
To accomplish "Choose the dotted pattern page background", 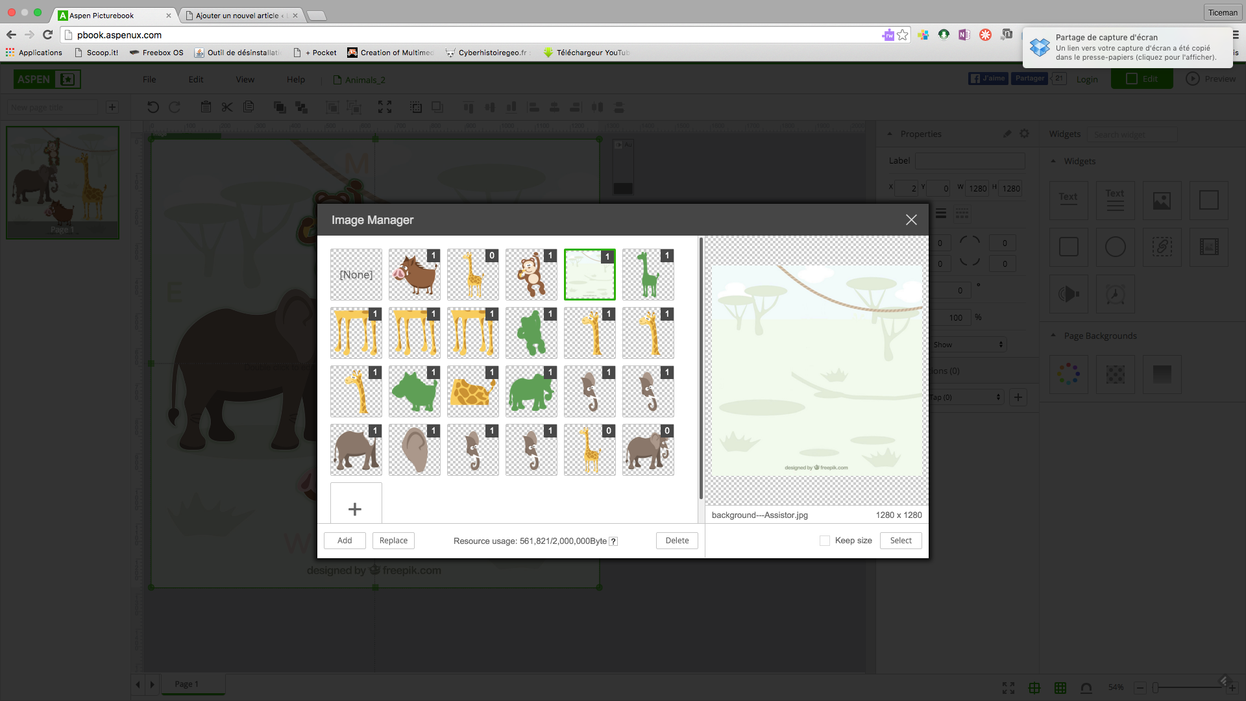I will click(x=1115, y=374).
